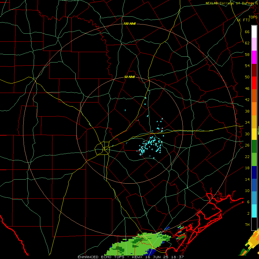The image size is (259, 259).
Task: Click the light pink legend swatch
Action: (254, 44)
